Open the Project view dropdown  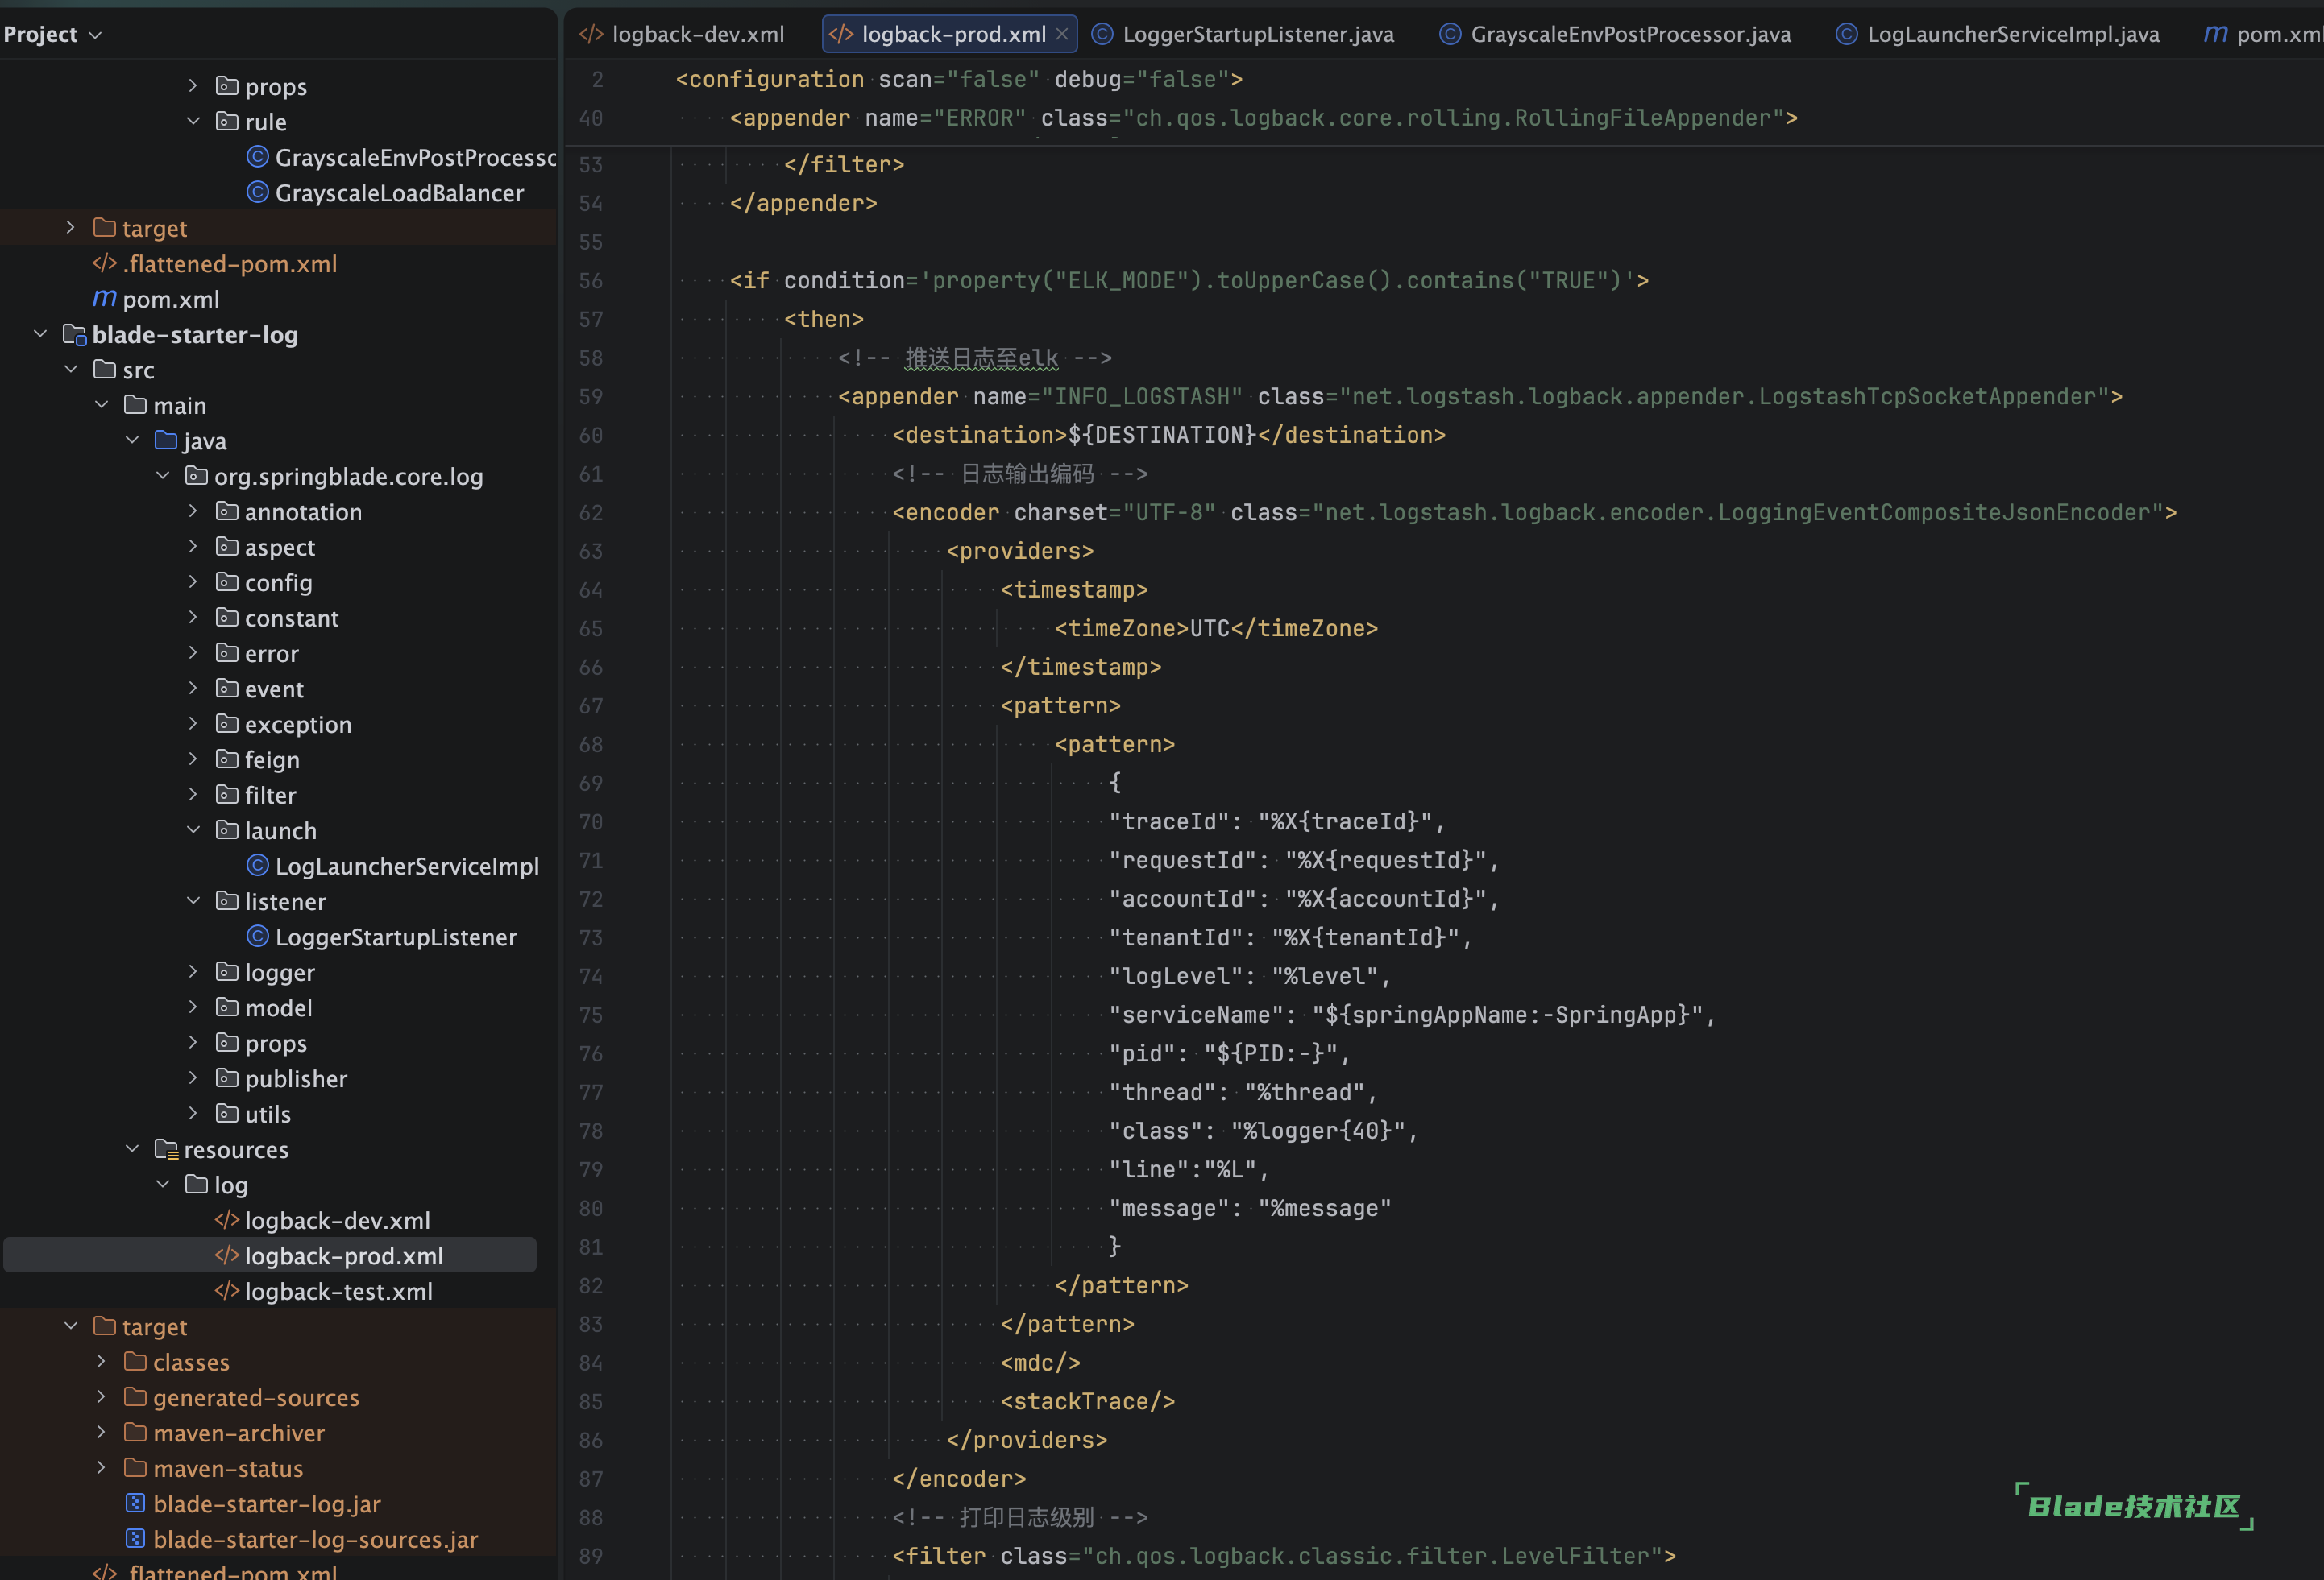(96, 35)
